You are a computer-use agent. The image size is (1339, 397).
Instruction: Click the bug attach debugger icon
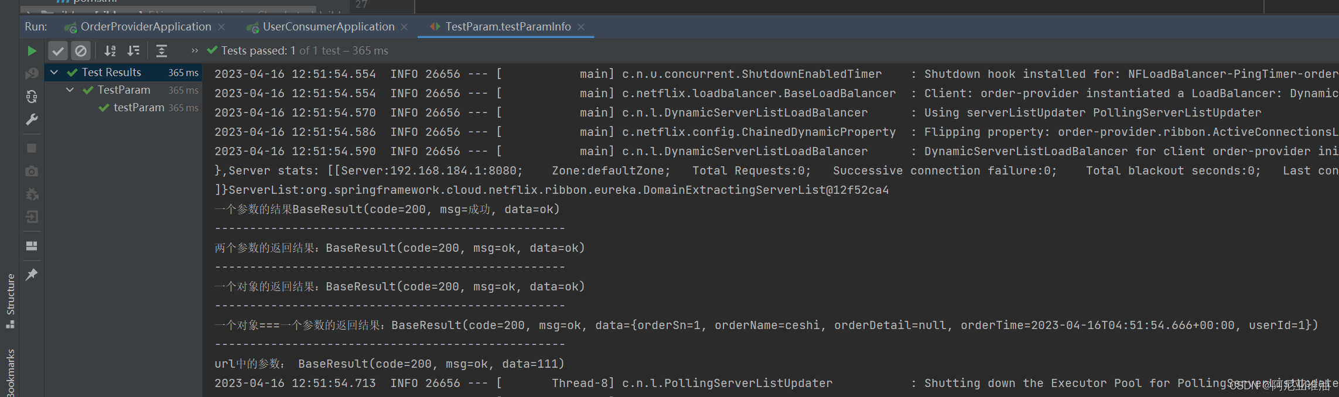(x=32, y=194)
